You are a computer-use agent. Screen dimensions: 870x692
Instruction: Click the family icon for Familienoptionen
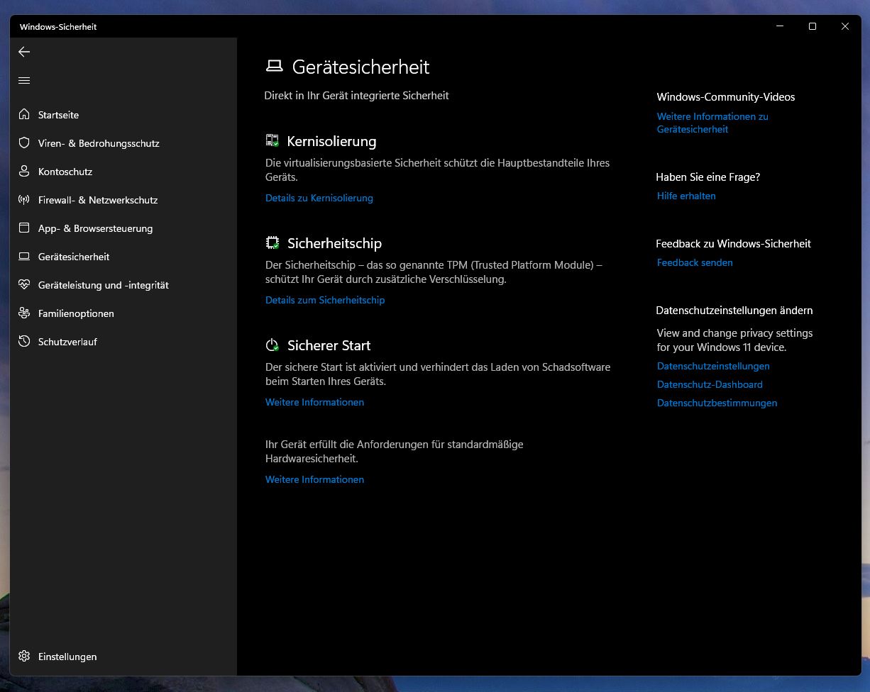pos(24,313)
